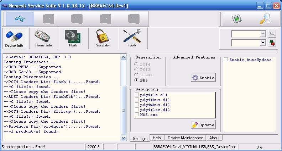Select the BB5 generation radio button

click(136, 80)
